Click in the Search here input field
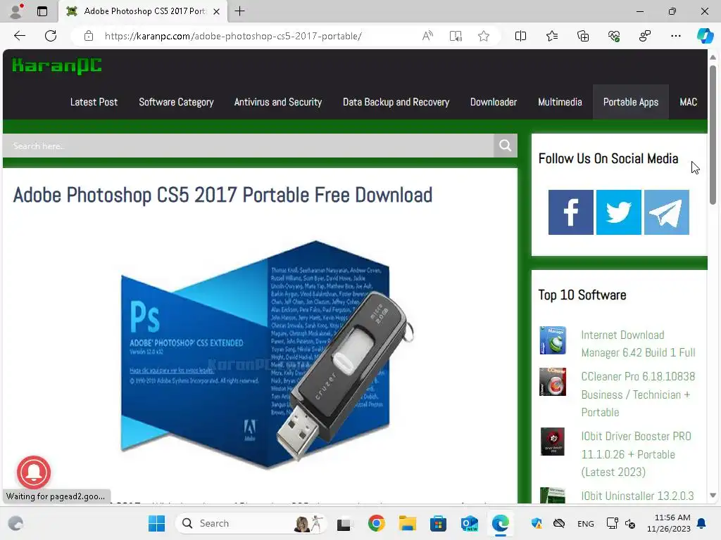 [249, 146]
